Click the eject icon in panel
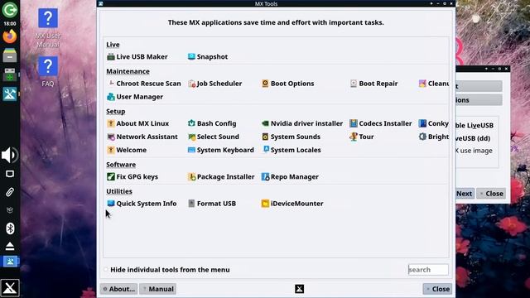 [10, 246]
